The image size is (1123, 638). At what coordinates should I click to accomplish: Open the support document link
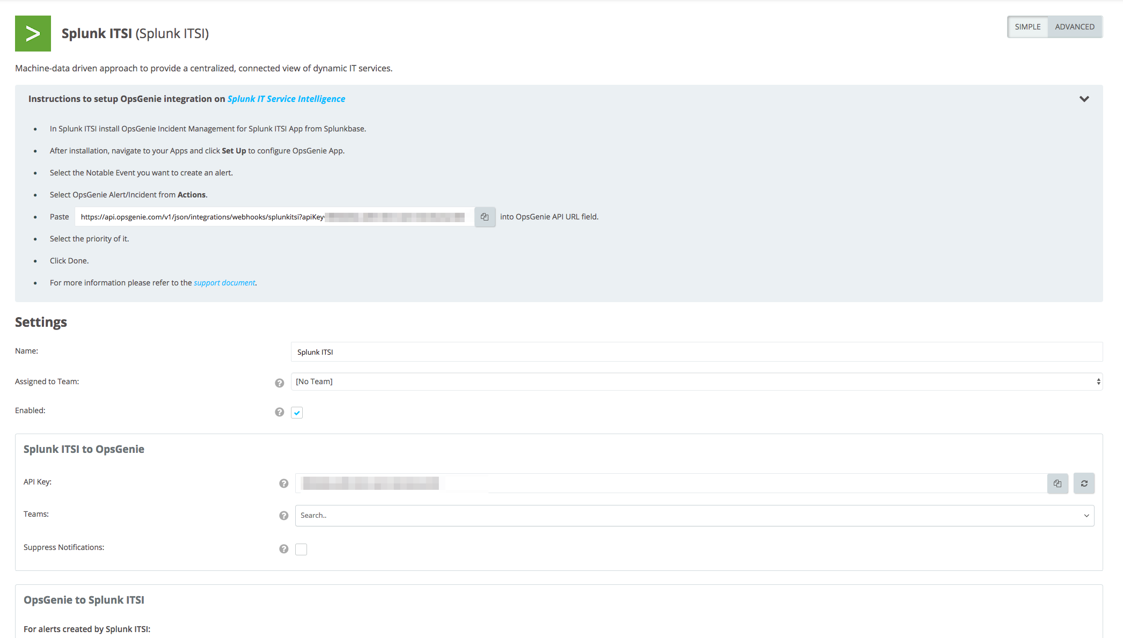(224, 283)
